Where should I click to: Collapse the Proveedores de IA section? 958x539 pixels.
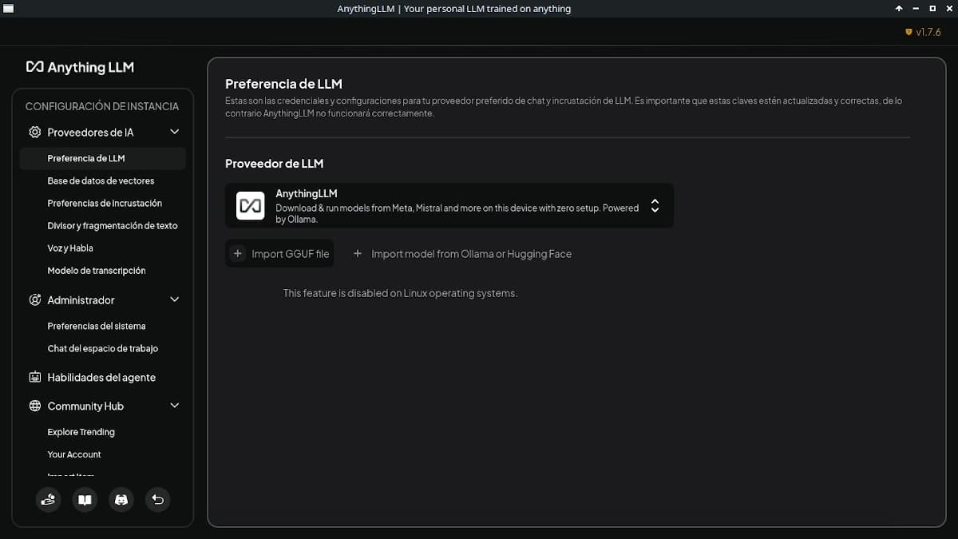point(175,132)
